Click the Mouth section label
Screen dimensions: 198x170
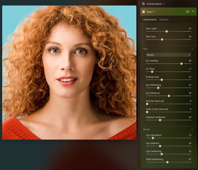tap(147, 129)
